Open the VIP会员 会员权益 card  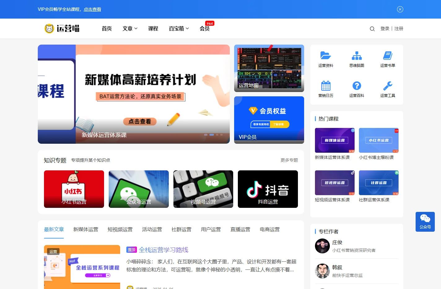(269, 120)
